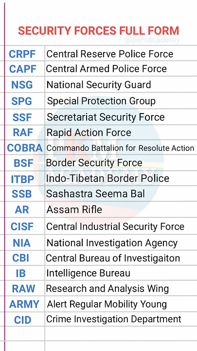Click the @pkmacademy watermark handle
The width and height of the screenshot is (197, 351).
(152, 40)
